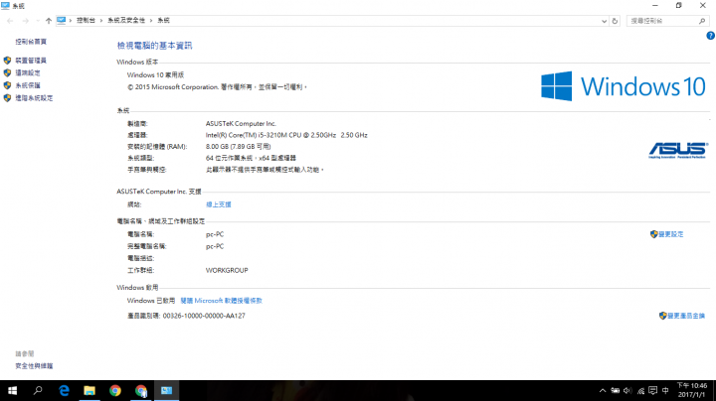Navigate back with the back arrow

coord(10,21)
